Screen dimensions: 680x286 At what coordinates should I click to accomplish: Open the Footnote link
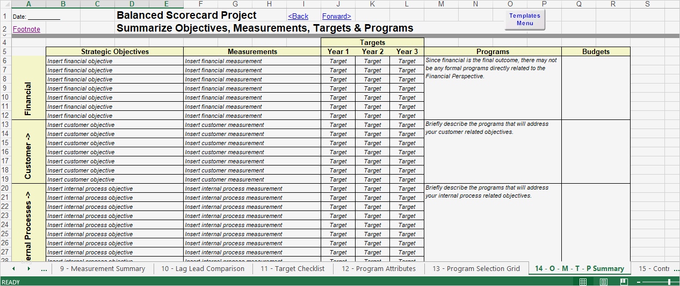point(26,29)
